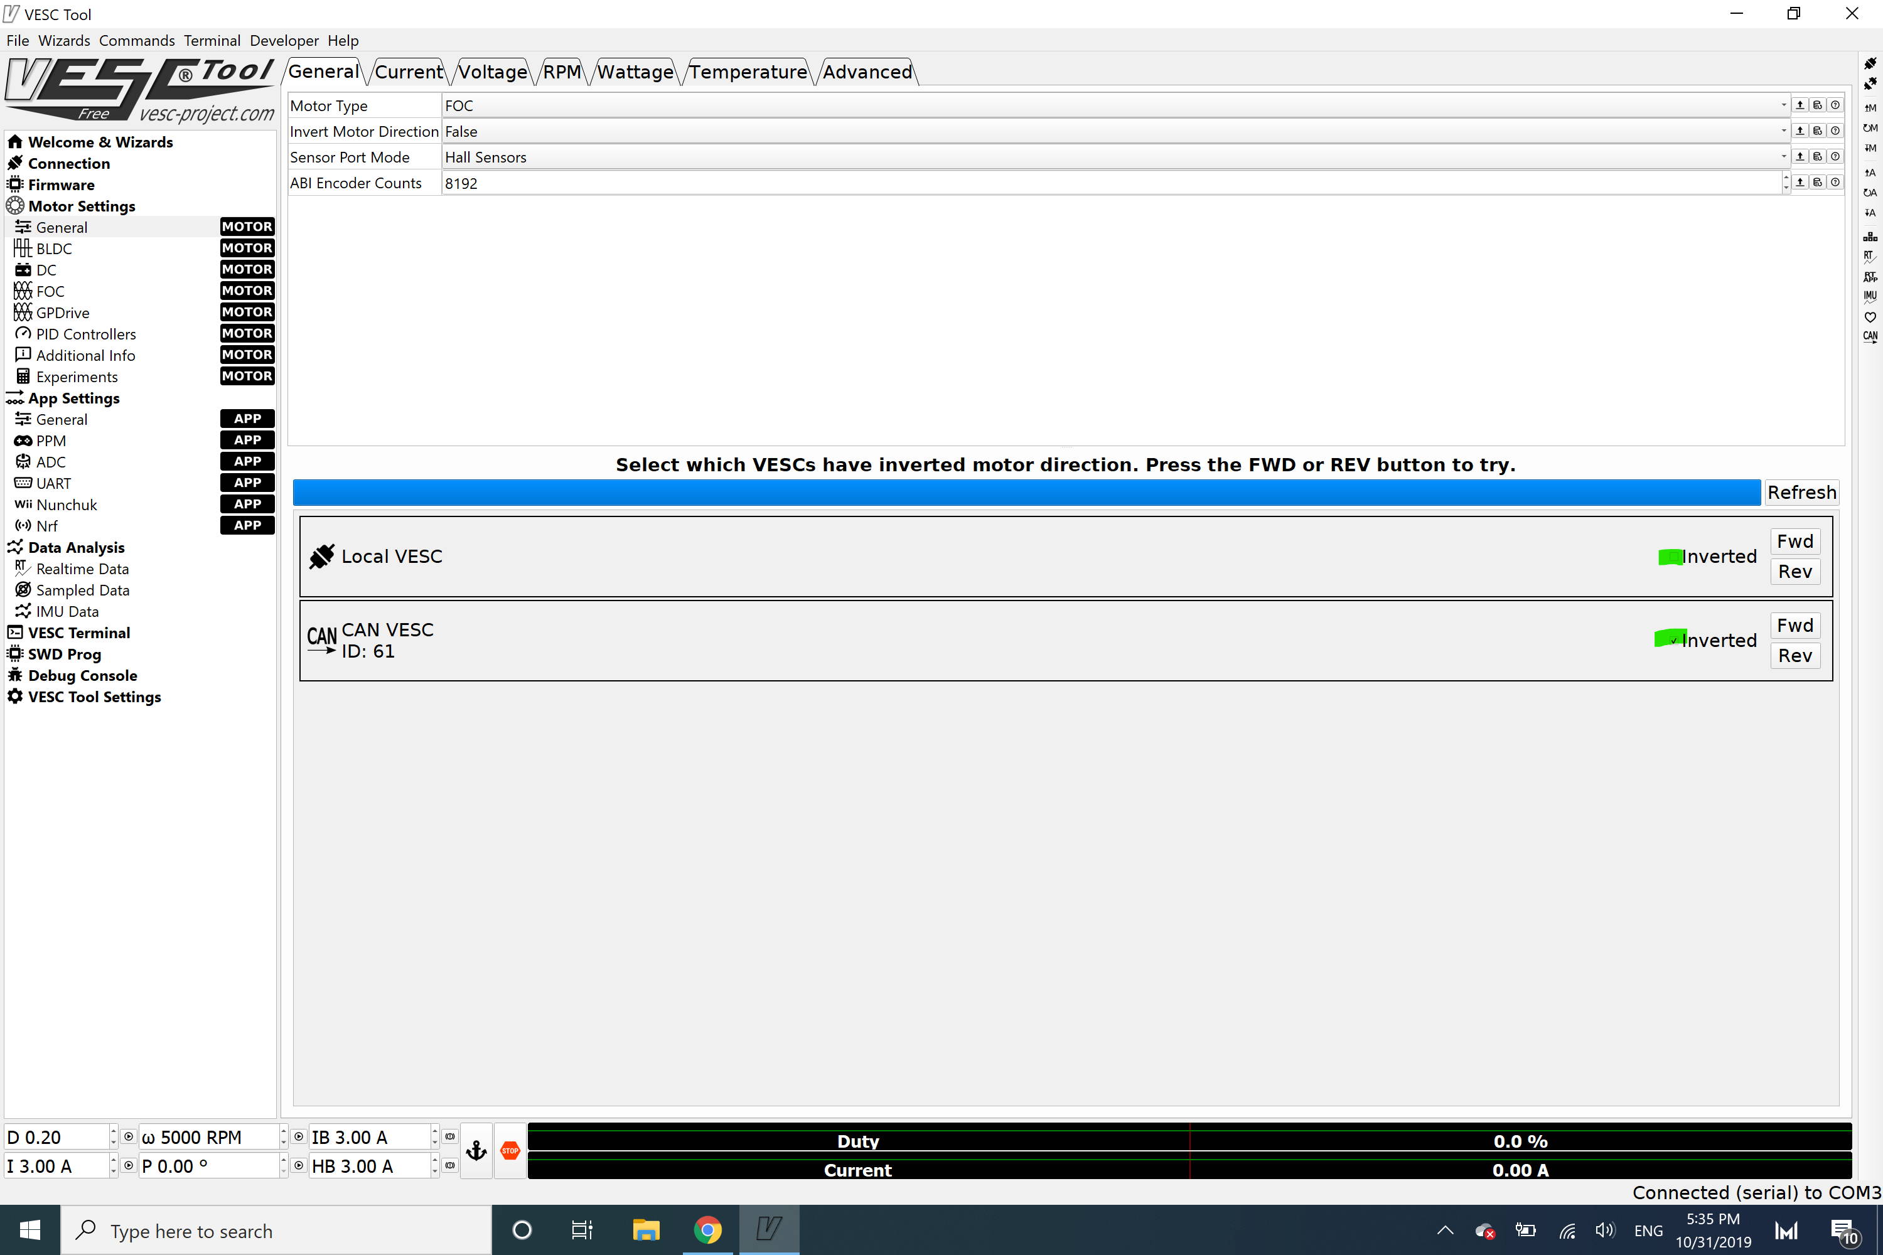The image size is (1883, 1255).
Task: Open the Wizards menu
Action: pos(64,40)
